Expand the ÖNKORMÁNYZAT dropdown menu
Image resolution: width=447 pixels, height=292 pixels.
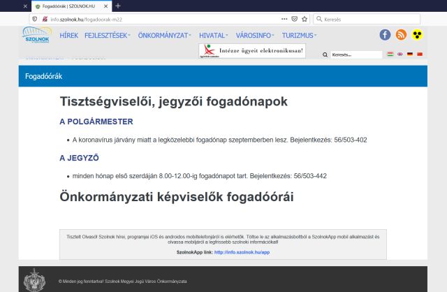pos(163,35)
